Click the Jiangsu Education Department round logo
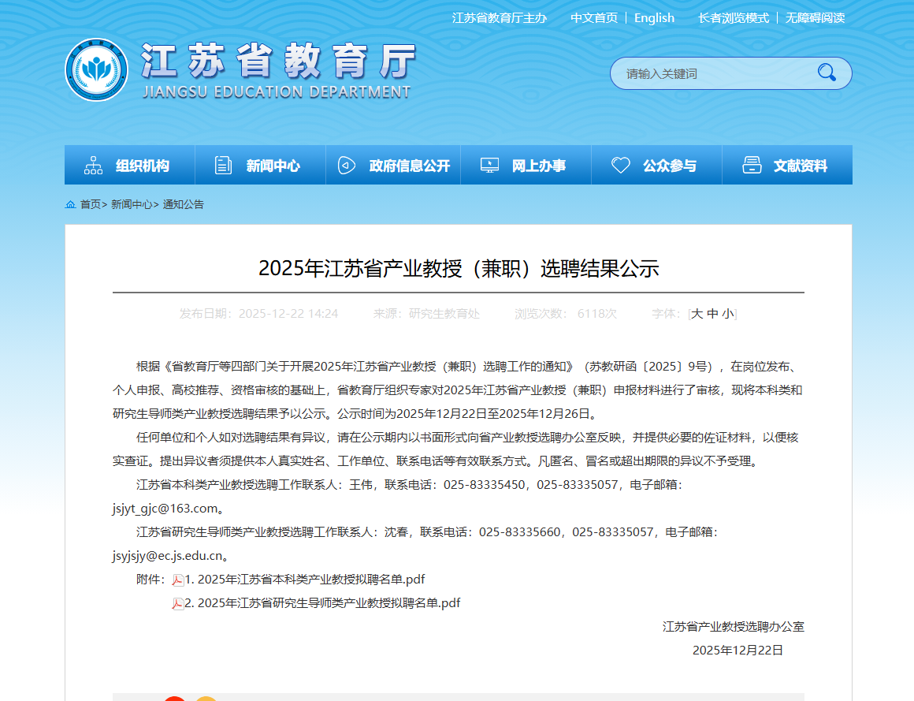914x701 pixels. point(96,70)
